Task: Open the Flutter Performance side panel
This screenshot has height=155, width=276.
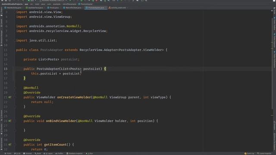Action: 274,59
